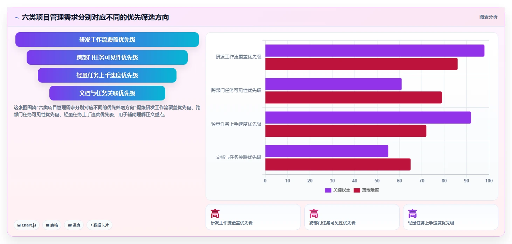This screenshot has height=244, width=512.
Task: Toggle the 关键权重 legend swatch
Action: click(328, 190)
